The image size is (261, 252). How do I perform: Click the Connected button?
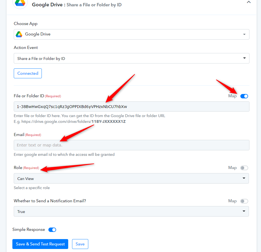pos(28,73)
